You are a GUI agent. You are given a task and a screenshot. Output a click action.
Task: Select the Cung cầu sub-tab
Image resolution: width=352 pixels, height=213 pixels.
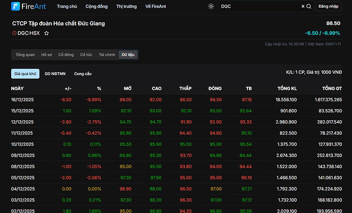coord(83,74)
